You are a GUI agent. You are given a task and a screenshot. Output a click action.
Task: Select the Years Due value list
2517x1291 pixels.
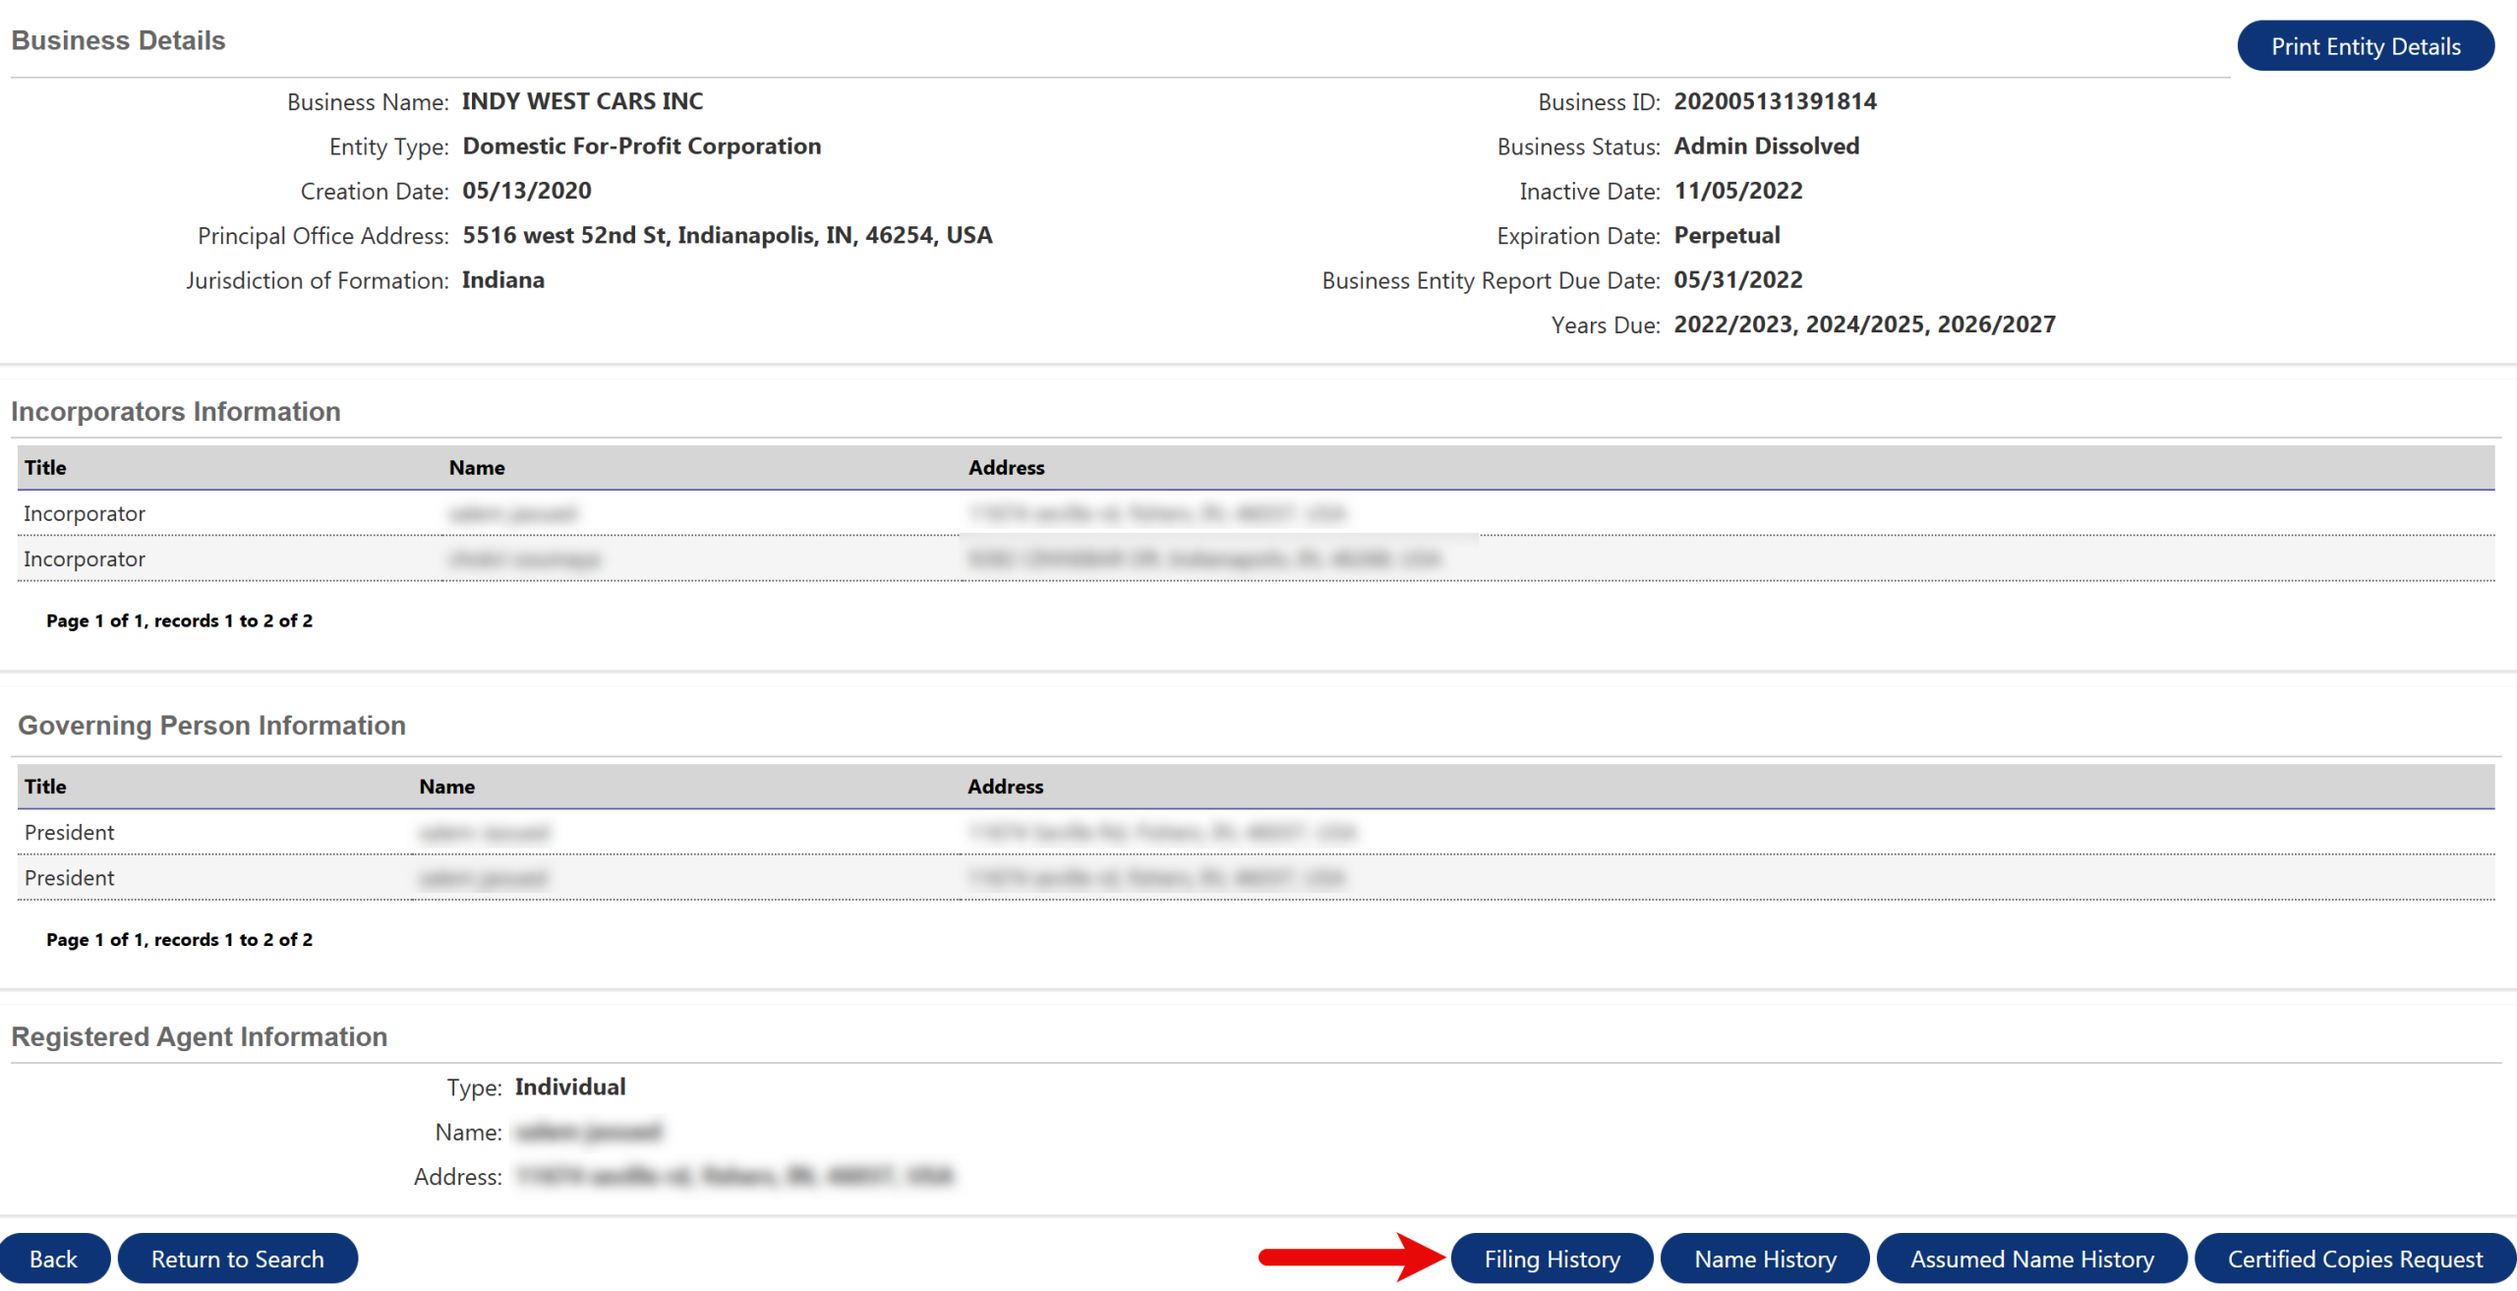(x=1864, y=324)
